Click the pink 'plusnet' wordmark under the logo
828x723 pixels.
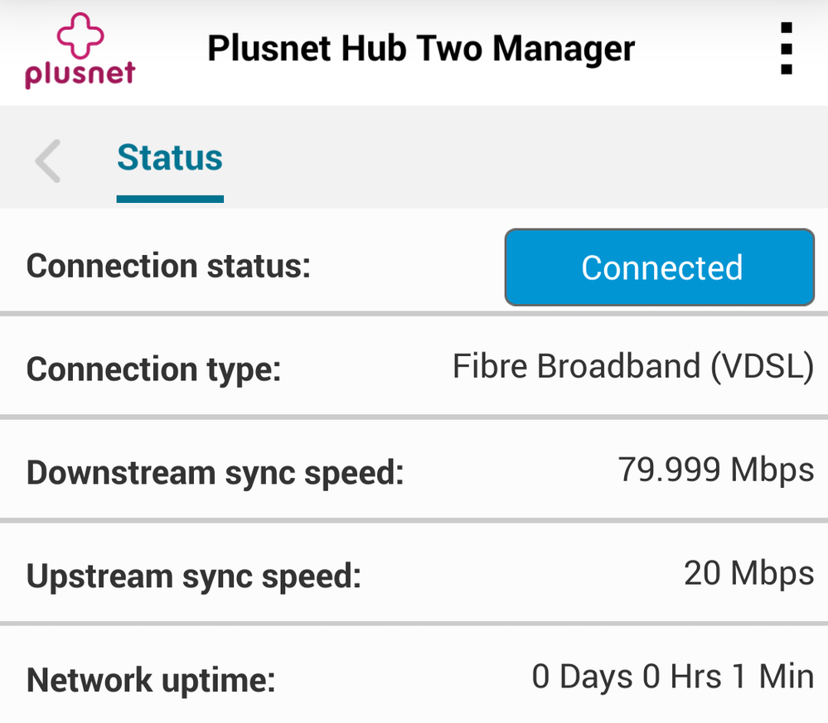[x=80, y=74]
